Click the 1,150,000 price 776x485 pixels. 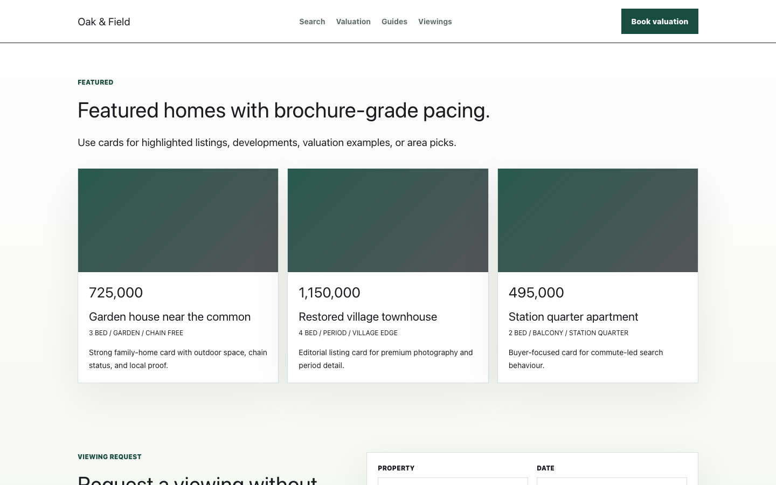329,293
